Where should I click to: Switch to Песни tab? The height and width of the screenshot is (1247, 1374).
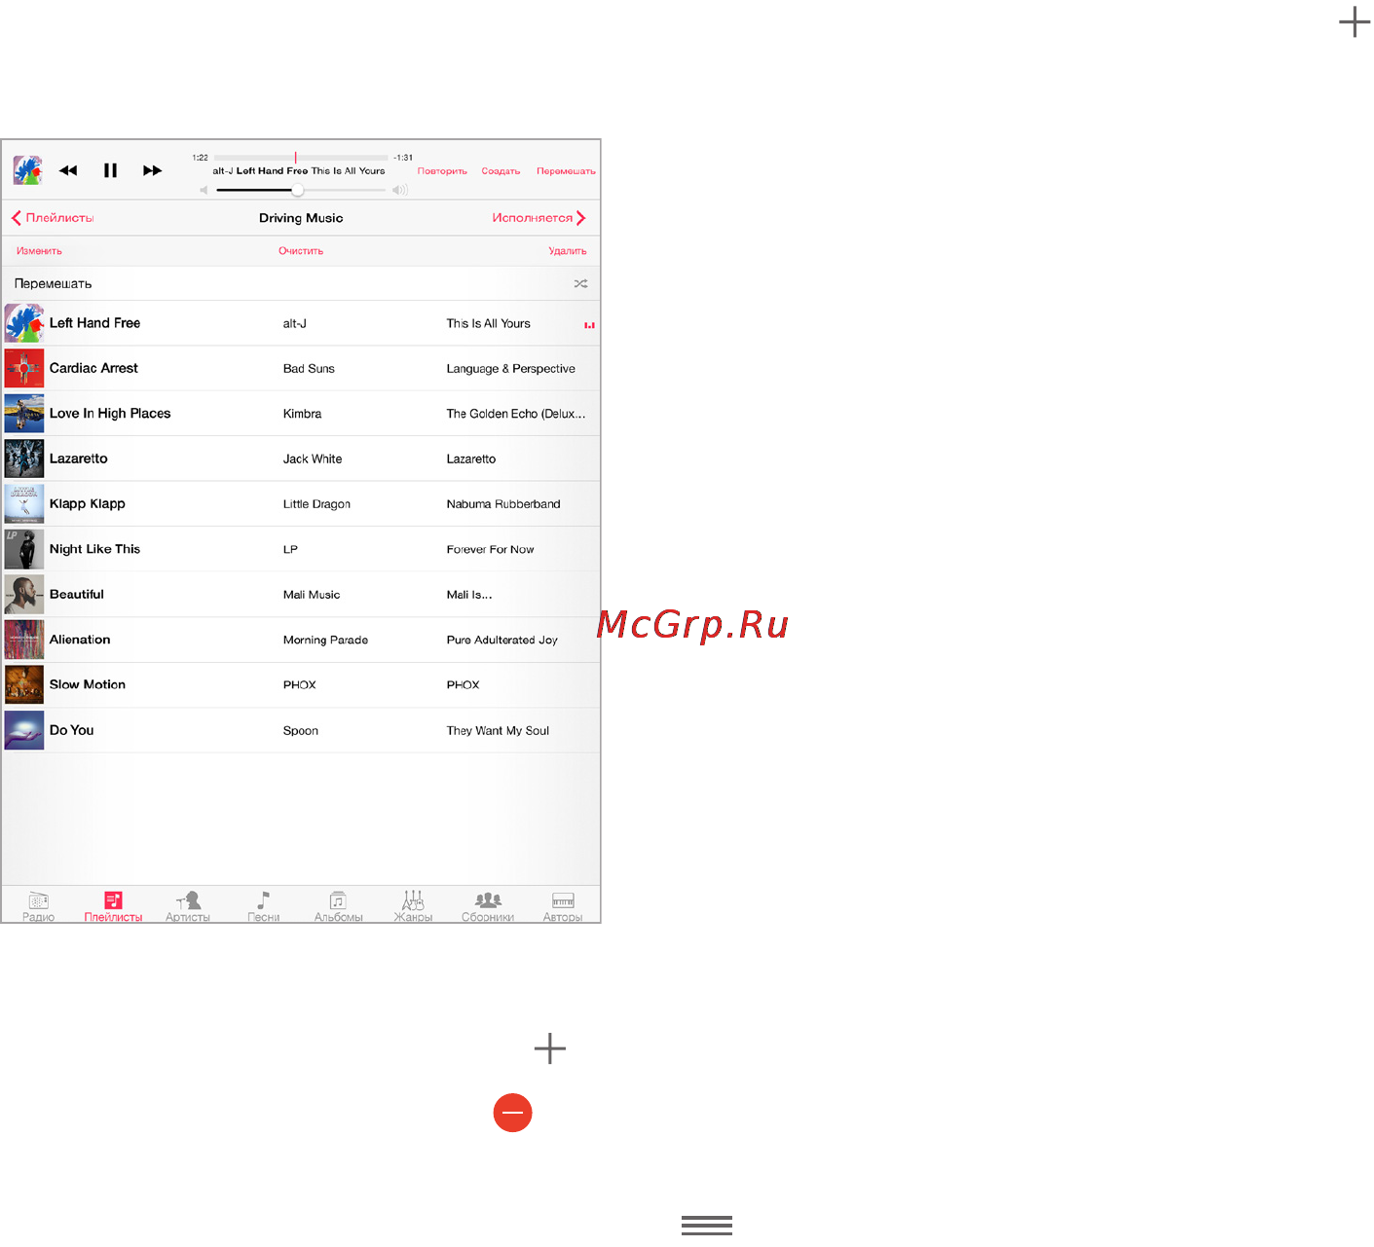coord(263,906)
